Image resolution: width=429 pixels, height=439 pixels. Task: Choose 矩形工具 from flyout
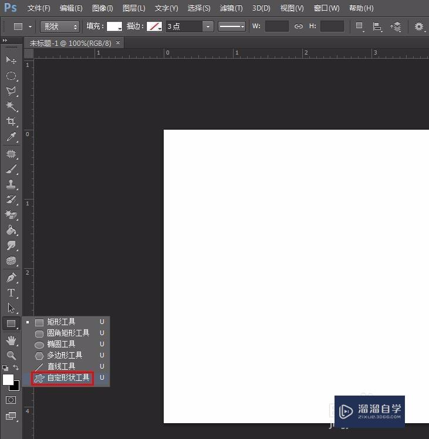point(66,322)
